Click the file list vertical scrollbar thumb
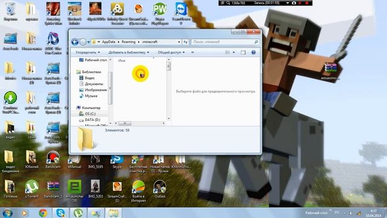The image size is (387, 218). coord(169,66)
